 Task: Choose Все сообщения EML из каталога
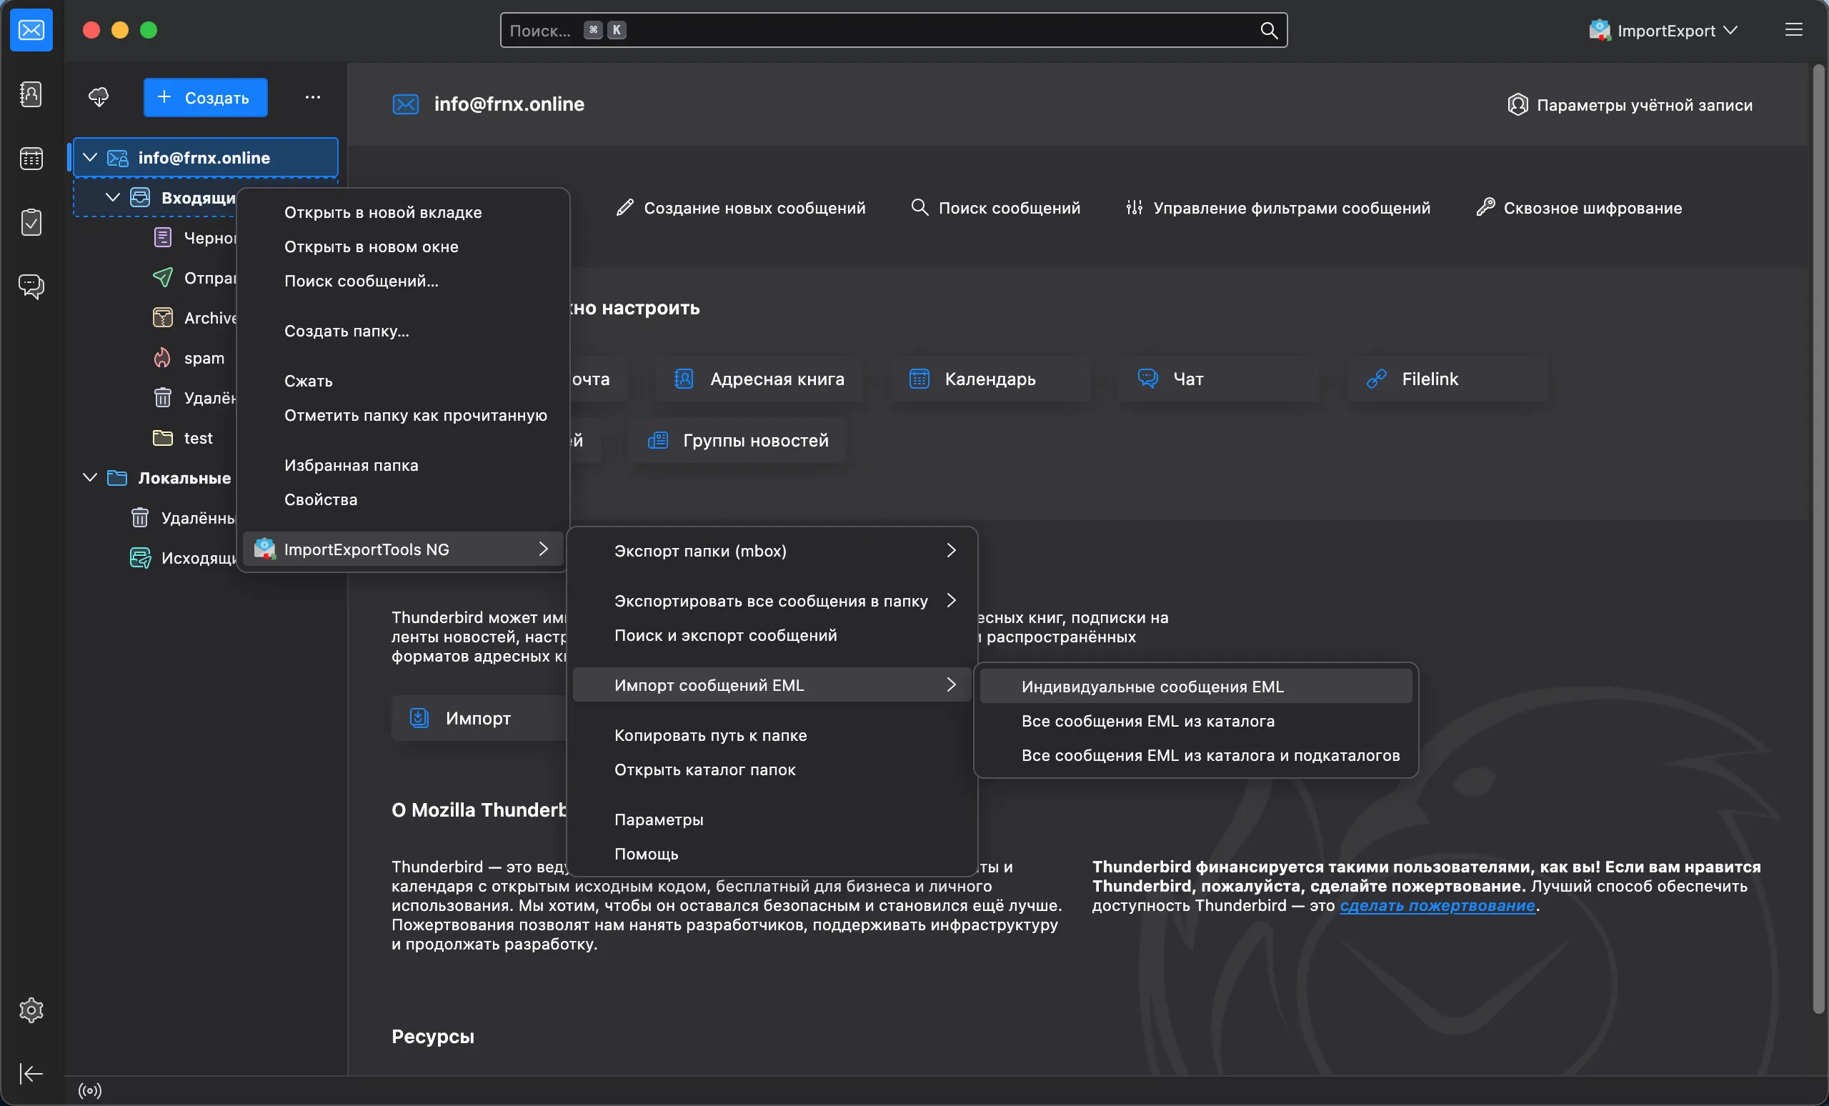click(x=1147, y=721)
